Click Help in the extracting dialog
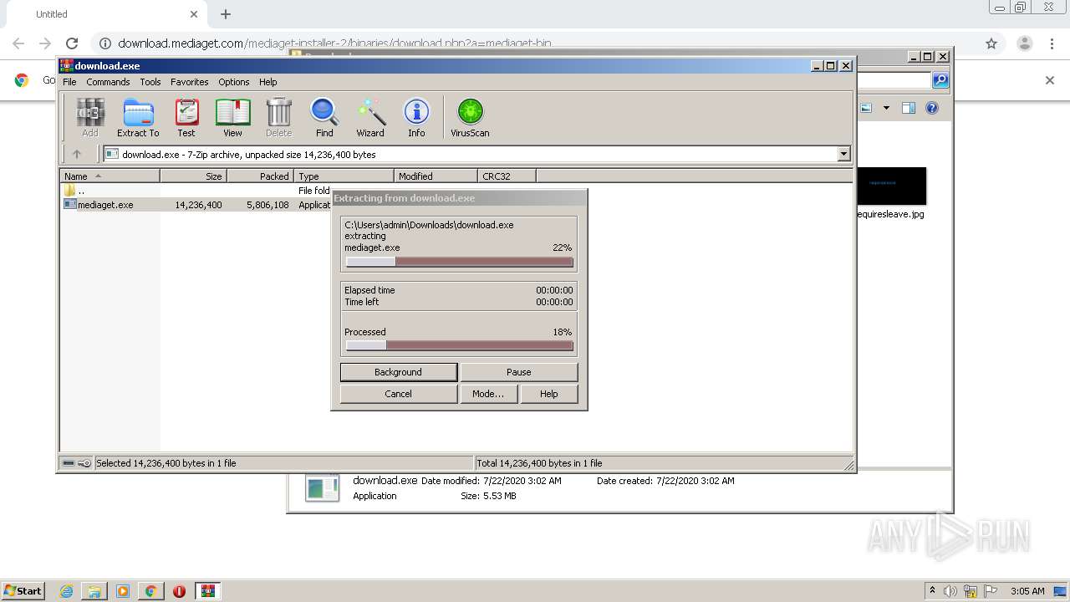 pos(549,394)
